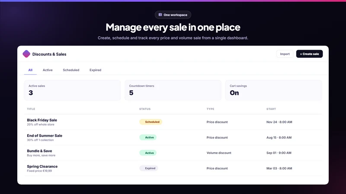The height and width of the screenshot is (194, 346).
Task: Click the Volume discount type cell
Action: pos(219,153)
